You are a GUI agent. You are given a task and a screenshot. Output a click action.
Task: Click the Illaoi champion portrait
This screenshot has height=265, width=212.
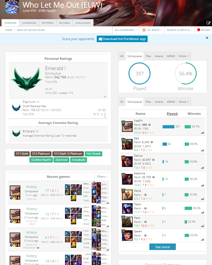tap(127, 222)
